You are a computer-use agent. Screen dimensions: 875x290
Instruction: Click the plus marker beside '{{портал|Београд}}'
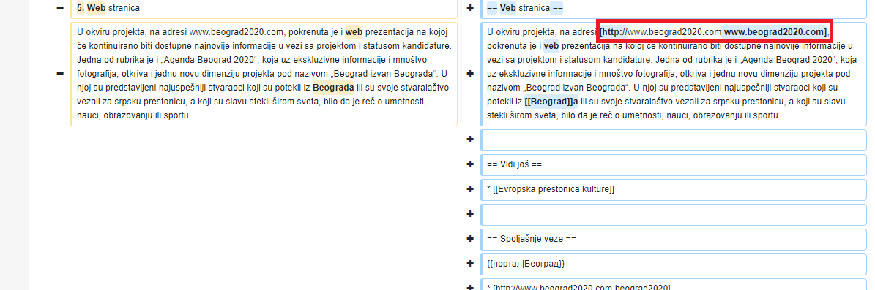click(x=470, y=263)
